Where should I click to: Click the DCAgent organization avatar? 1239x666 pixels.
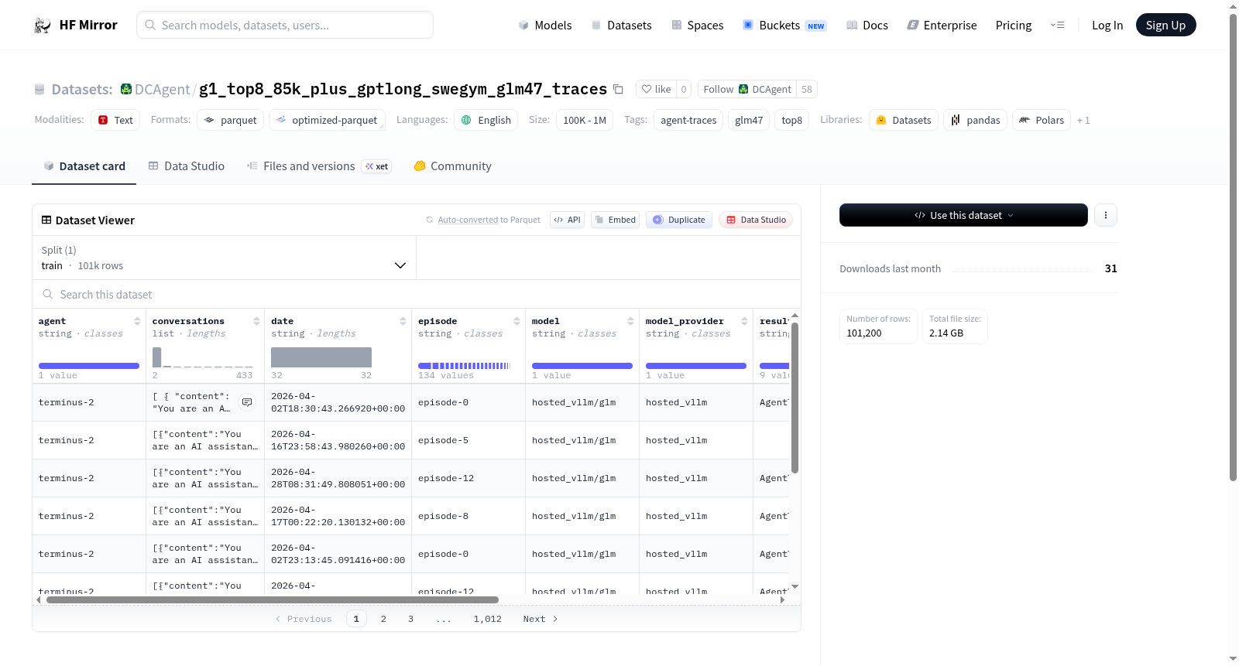click(x=126, y=89)
